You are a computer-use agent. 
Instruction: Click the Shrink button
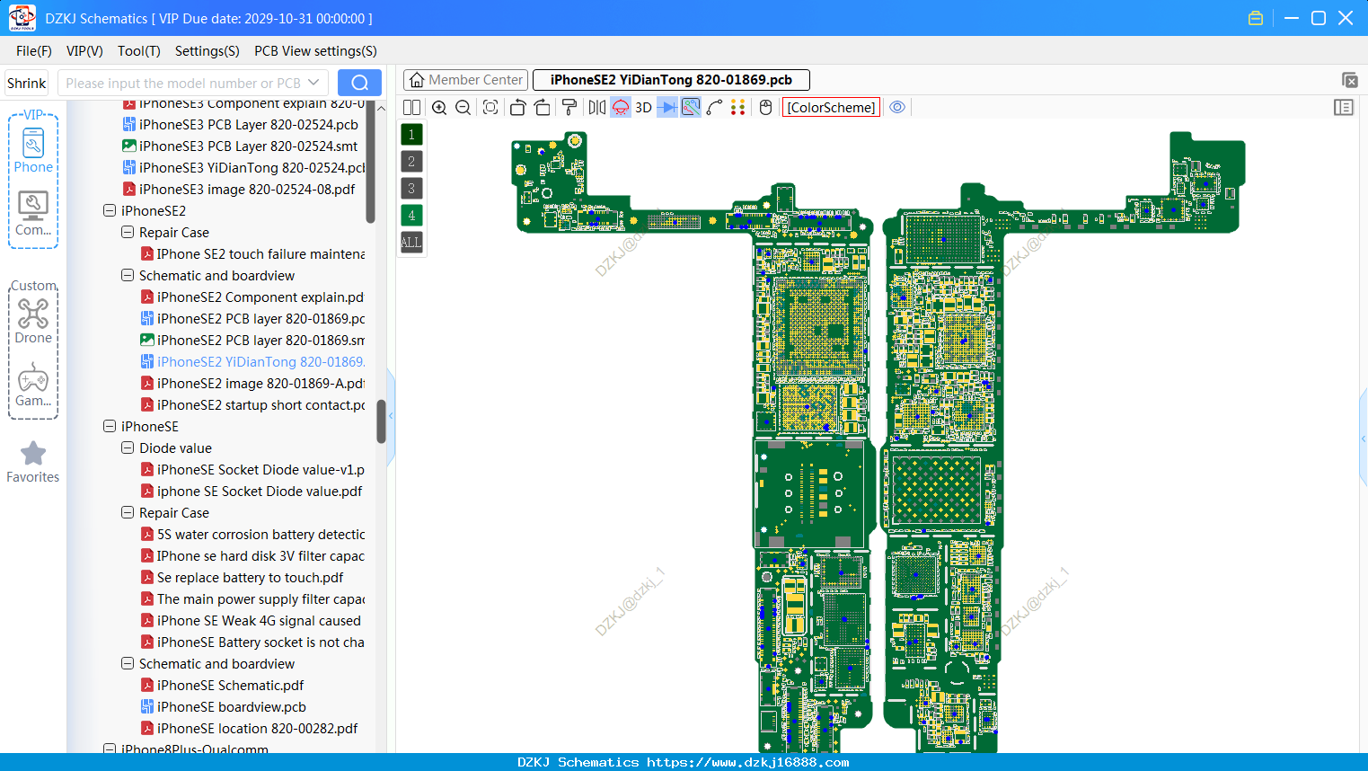(27, 83)
